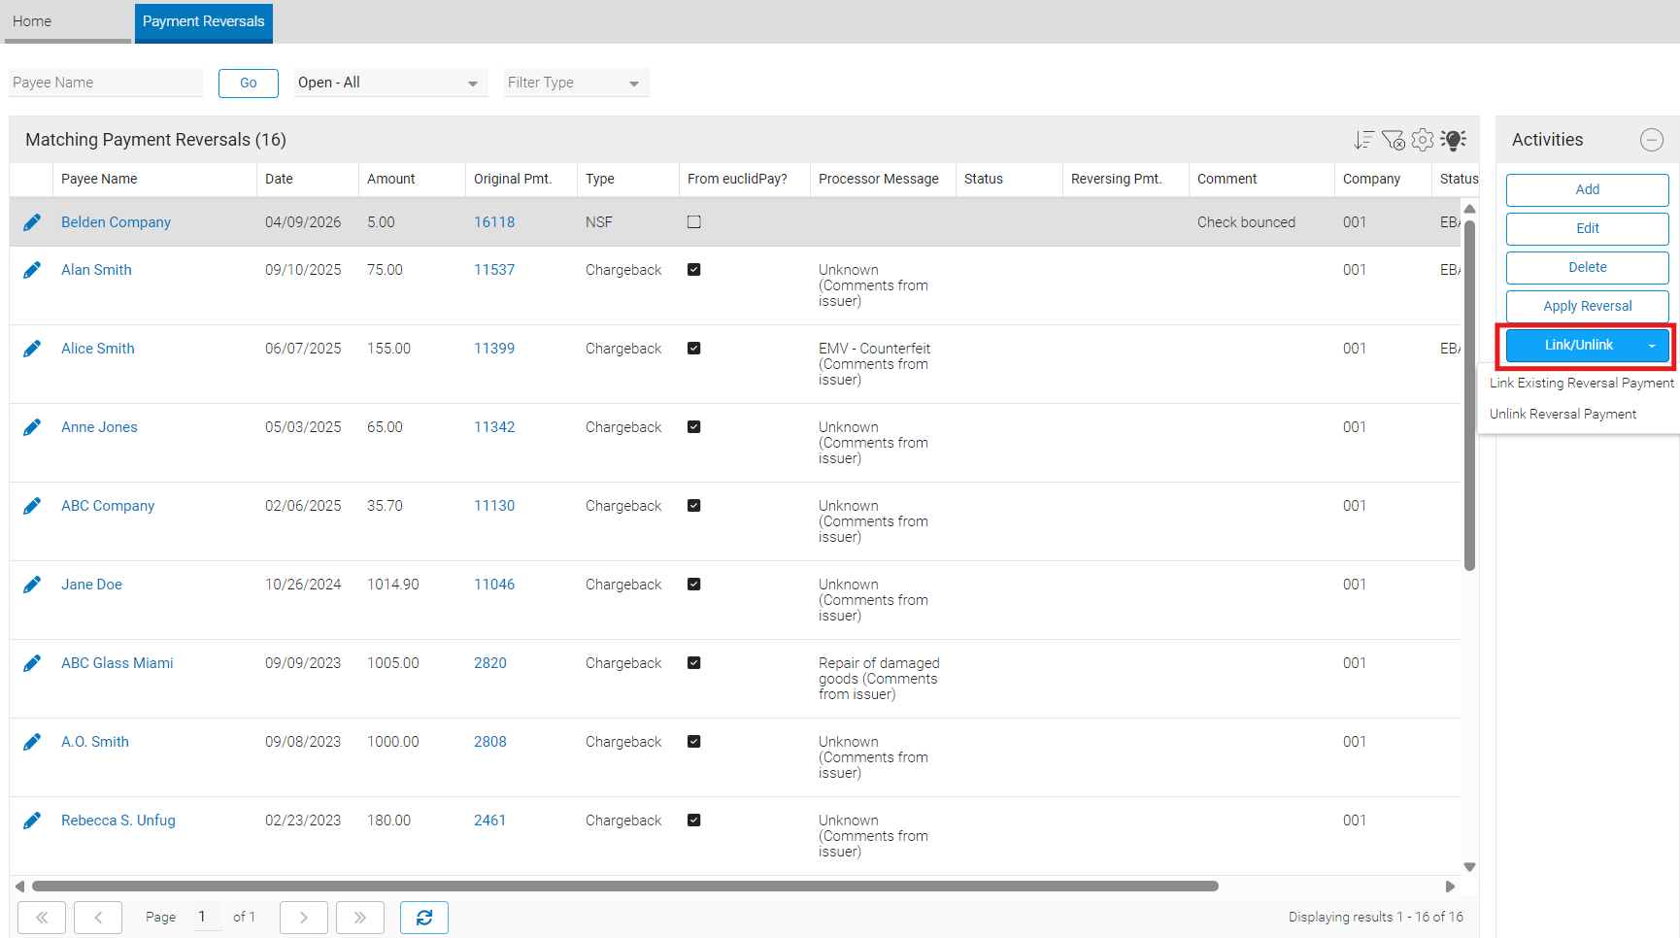
Task: Open original payment 2820
Action: click(x=490, y=663)
